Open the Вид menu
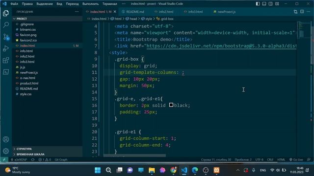The height and width of the screenshot is (176, 314). click(x=59, y=4)
